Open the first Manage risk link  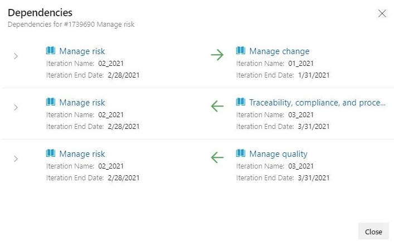click(x=82, y=51)
